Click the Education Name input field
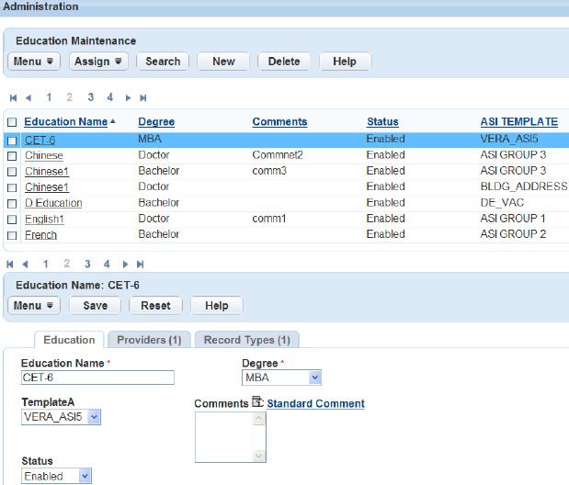The image size is (569, 485). point(97,378)
